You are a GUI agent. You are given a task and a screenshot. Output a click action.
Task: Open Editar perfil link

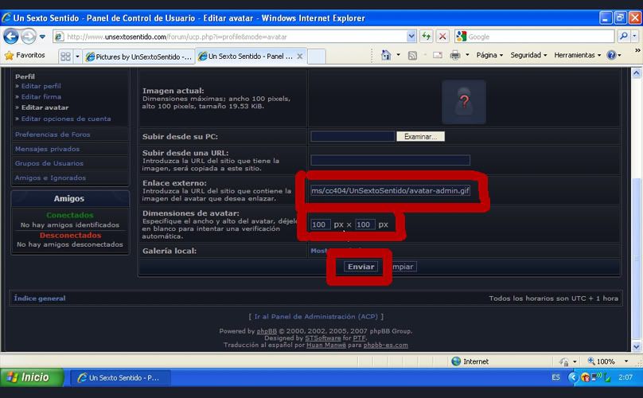coord(41,86)
